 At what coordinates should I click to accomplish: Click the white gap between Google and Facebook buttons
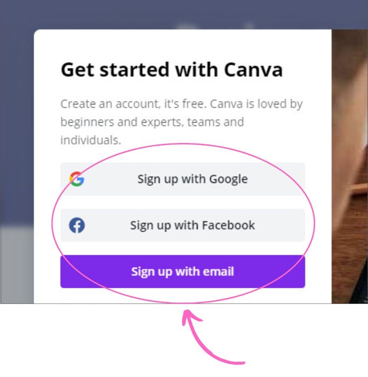pyautogui.click(x=183, y=202)
